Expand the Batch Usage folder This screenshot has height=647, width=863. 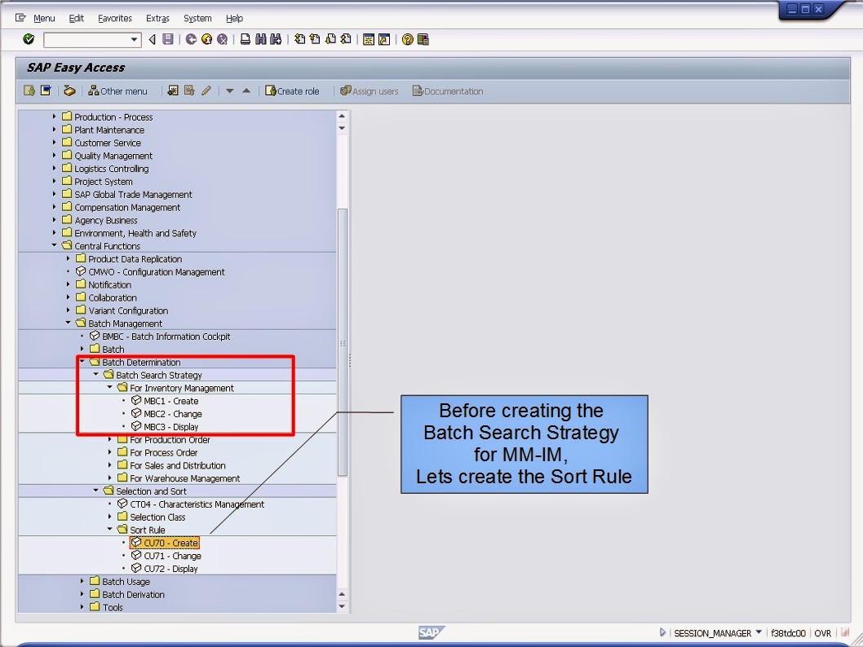click(x=82, y=581)
